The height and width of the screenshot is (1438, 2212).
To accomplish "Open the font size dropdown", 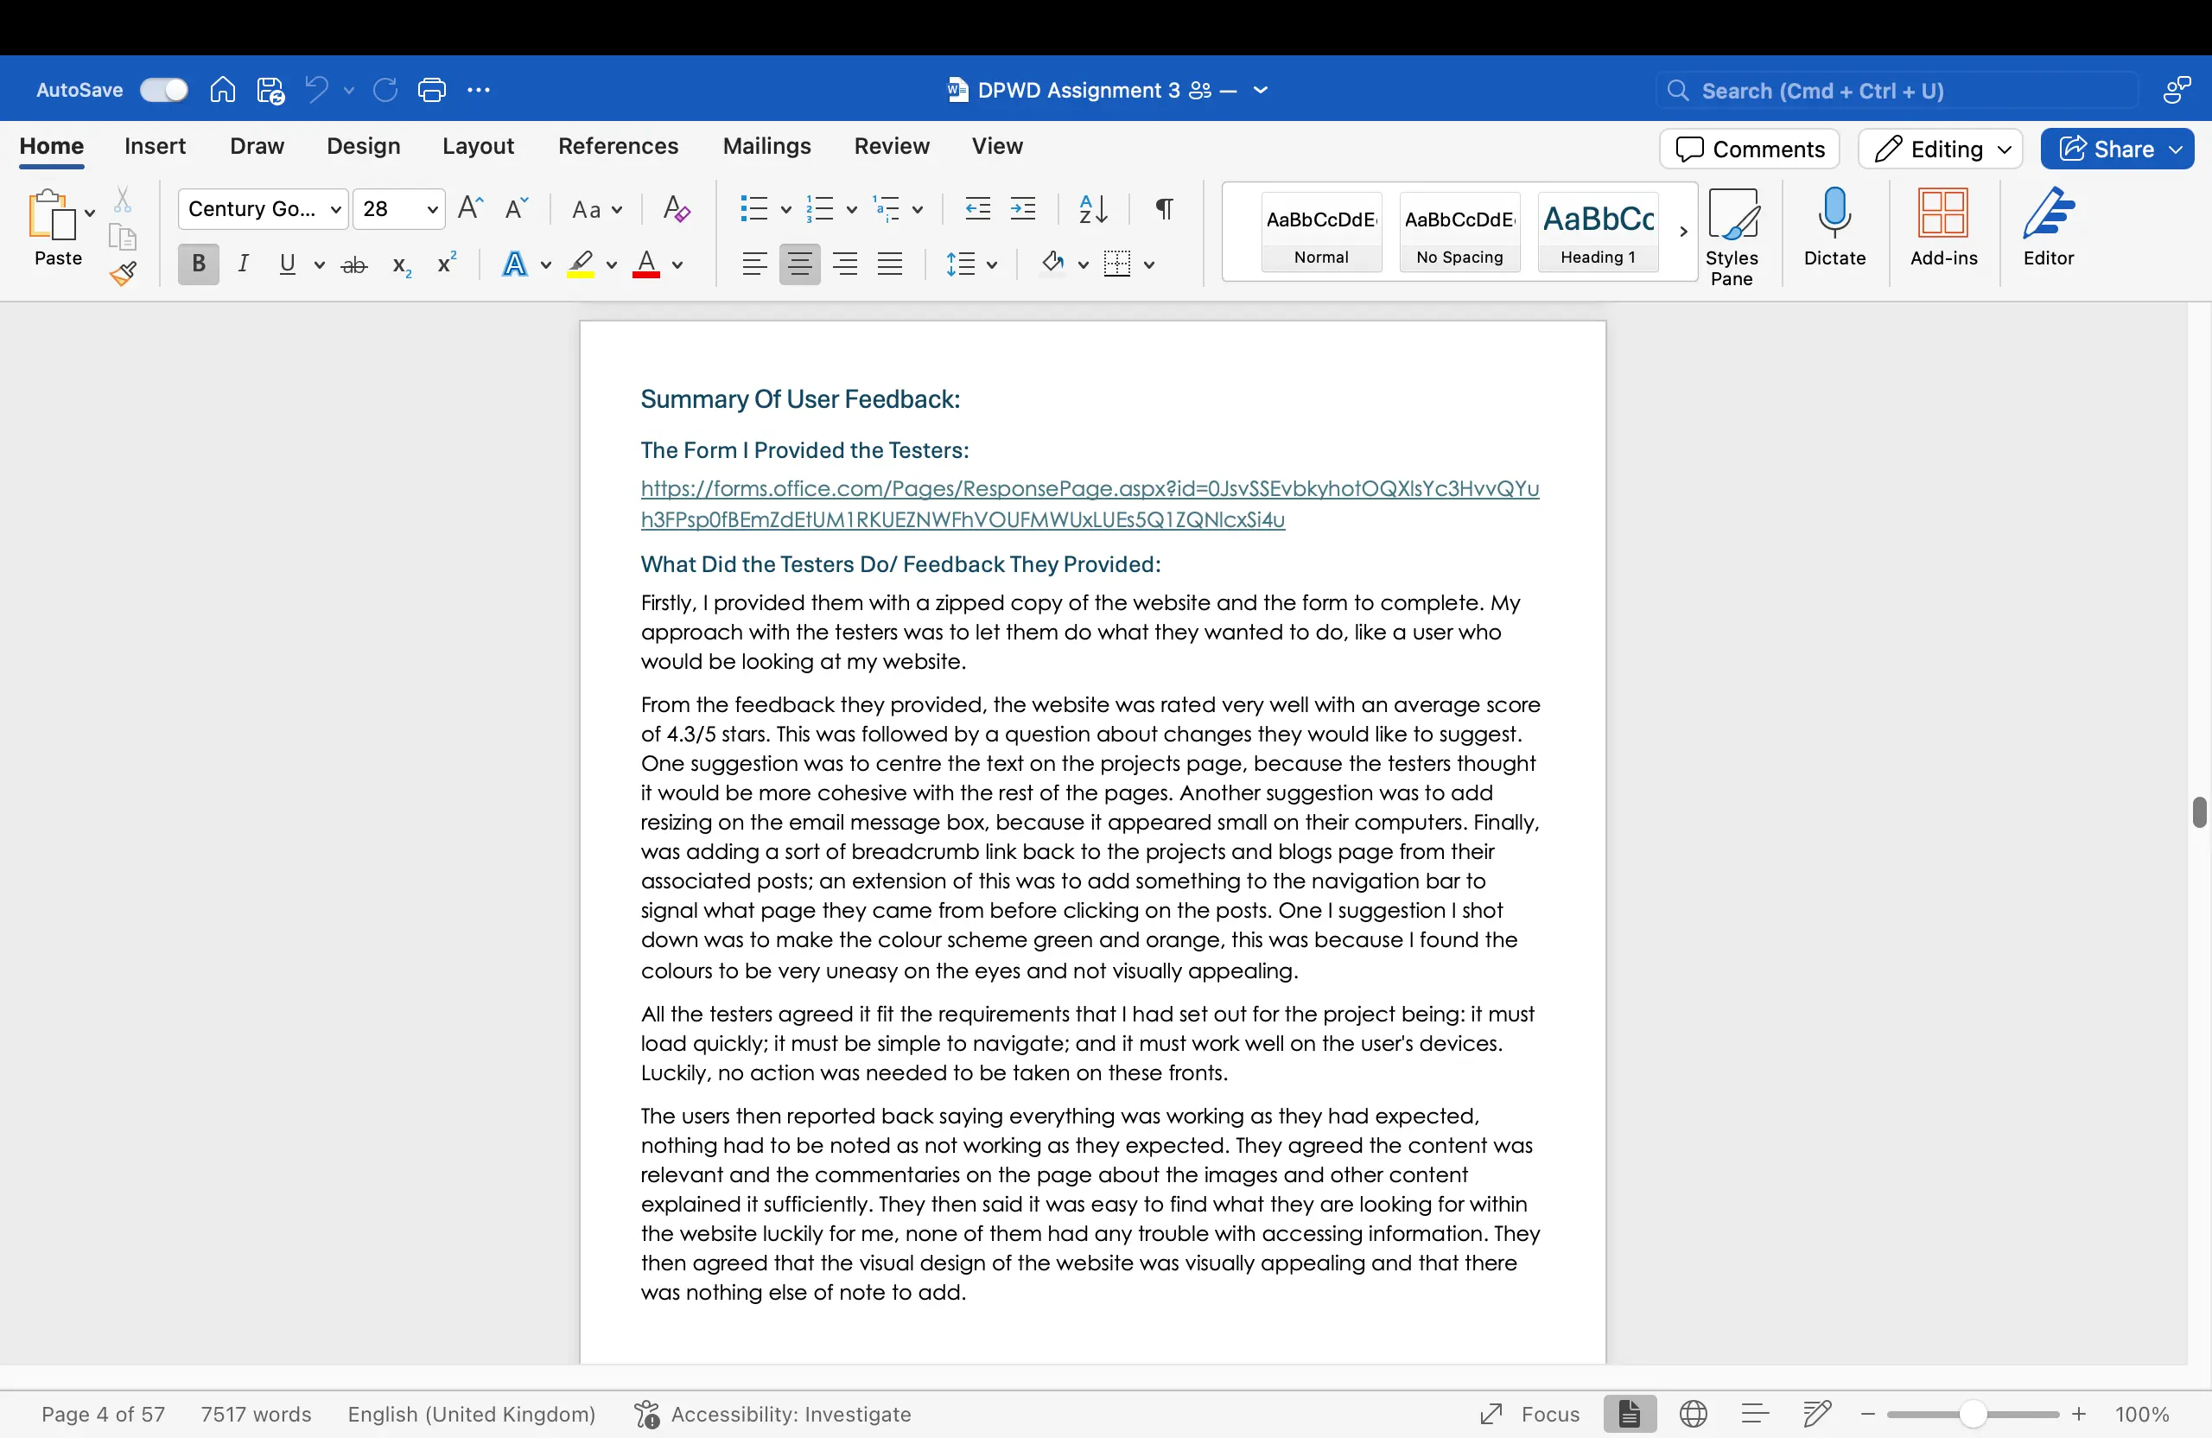I will 430,209.
